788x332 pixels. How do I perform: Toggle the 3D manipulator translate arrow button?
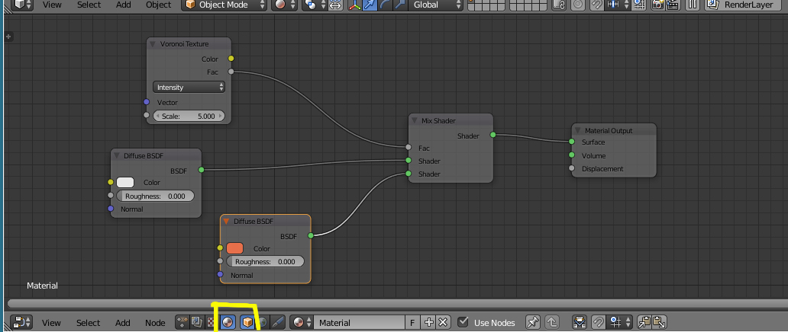pos(370,5)
